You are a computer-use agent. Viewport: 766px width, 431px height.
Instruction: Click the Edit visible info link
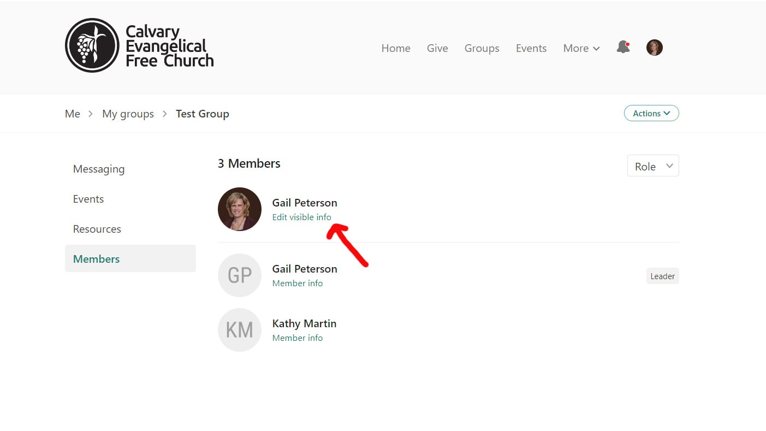[x=301, y=217]
